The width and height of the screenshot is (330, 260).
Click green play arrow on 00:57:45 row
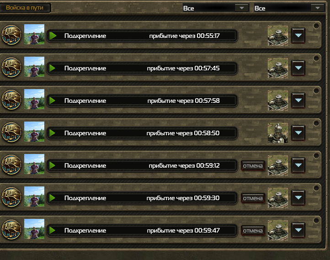click(53, 68)
